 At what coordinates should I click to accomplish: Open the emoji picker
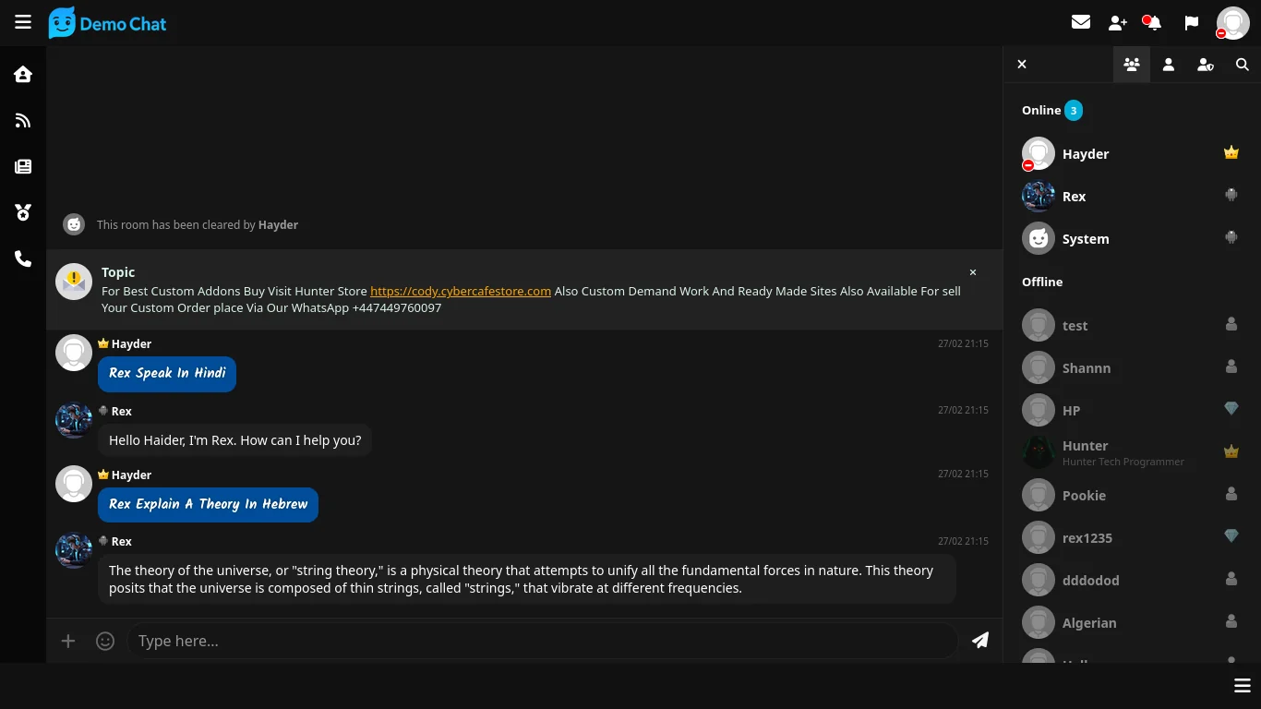pos(105,641)
